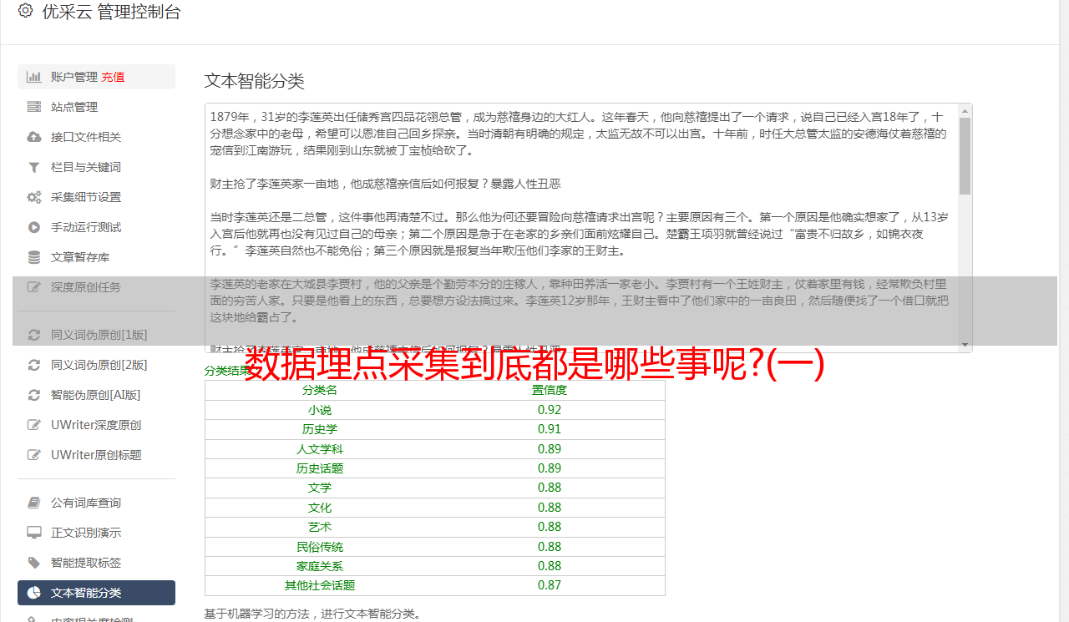The height and width of the screenshot is (622, 1069).
Task: Click the text area vertical scrollbar thumb
Action: [x=965, y=155]
